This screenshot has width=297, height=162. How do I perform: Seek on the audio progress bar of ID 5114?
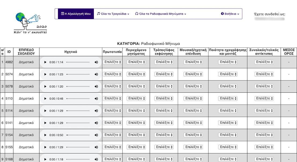coord(78,111)
